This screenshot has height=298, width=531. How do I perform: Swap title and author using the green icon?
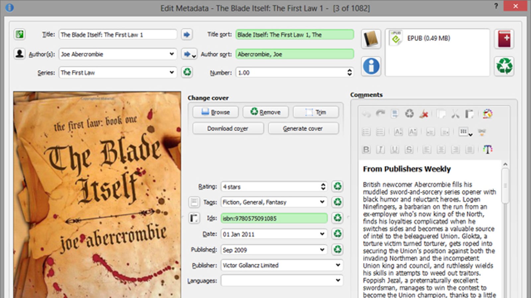pos(20,34)
